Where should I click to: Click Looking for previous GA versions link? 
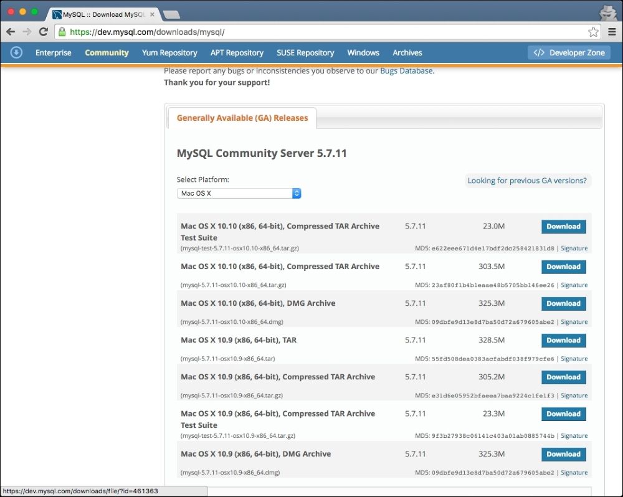click(x=527, y=181)
